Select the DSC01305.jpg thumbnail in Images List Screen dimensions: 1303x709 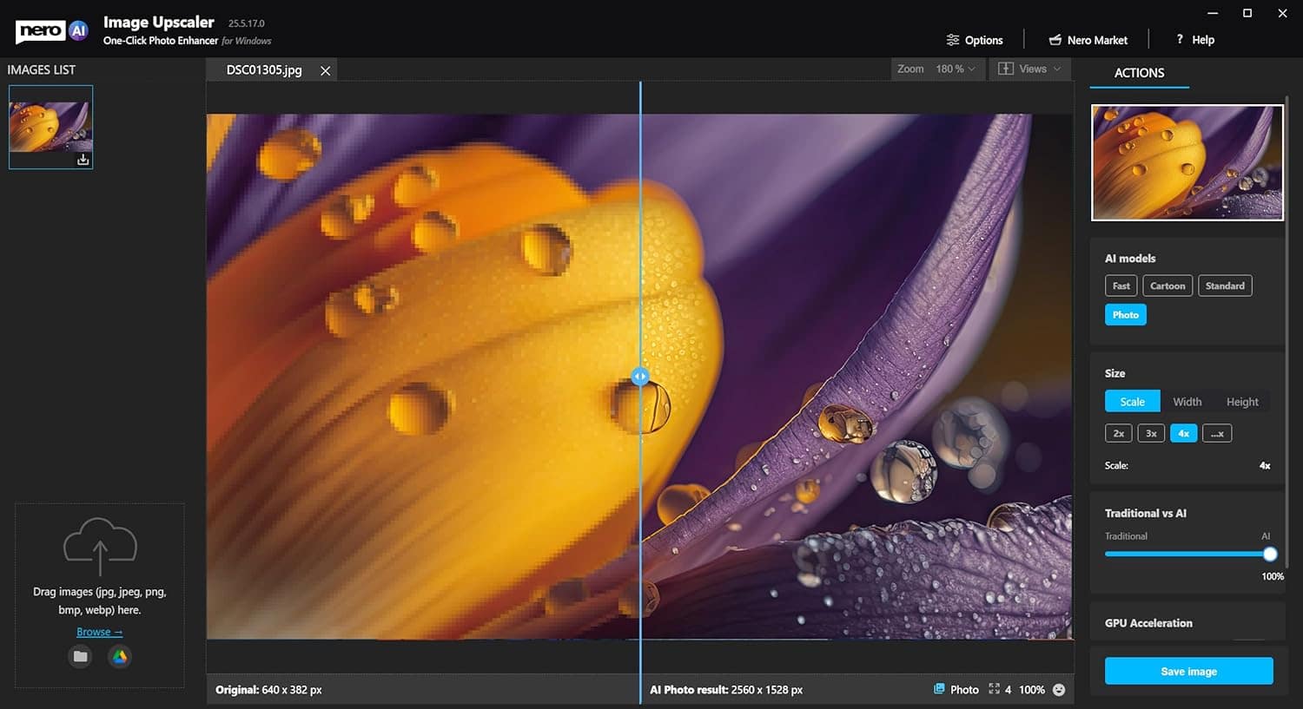coord(50,127)
